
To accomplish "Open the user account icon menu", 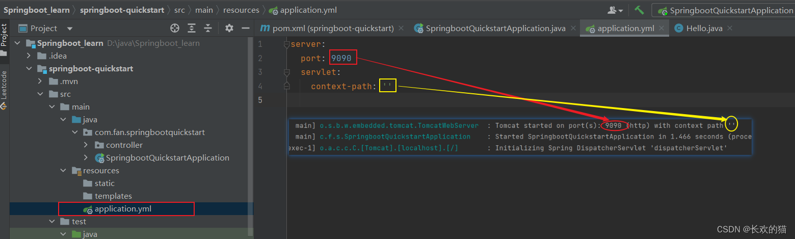I will point(616,10).
